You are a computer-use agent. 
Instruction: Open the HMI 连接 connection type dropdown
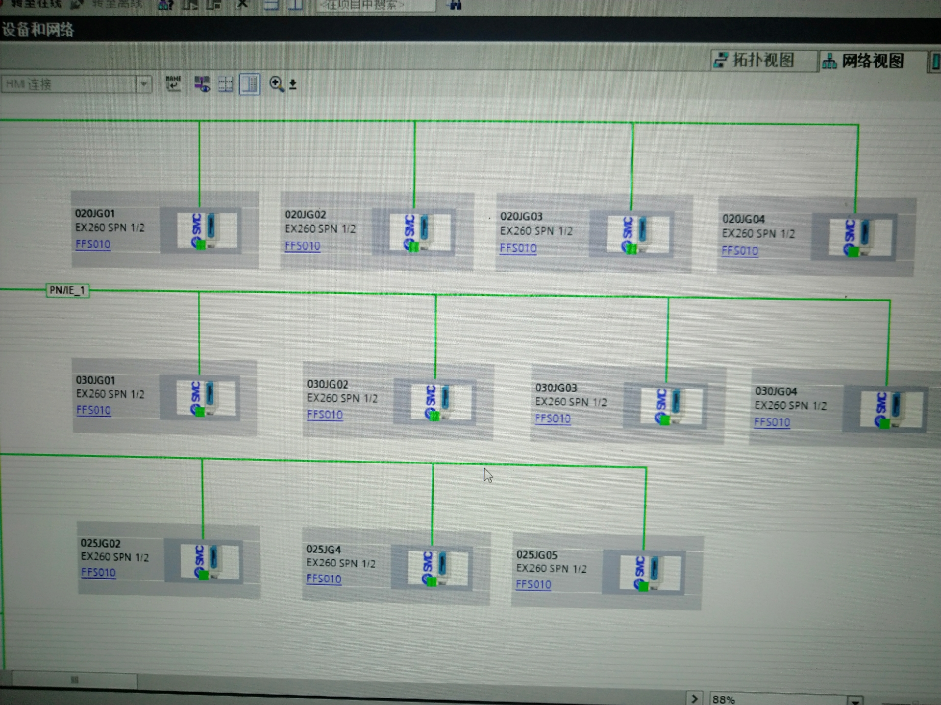click(144, 84)
